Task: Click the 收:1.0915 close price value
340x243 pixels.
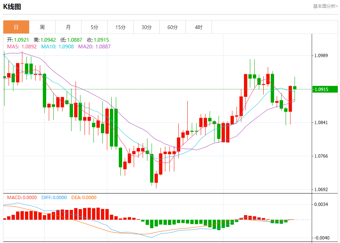Action: (x=98, y=40)
